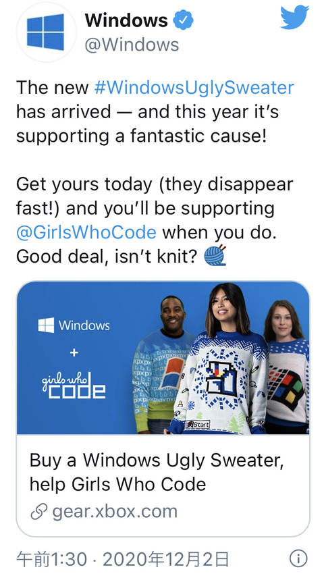Open the sweater promo image

coord(163,358)
